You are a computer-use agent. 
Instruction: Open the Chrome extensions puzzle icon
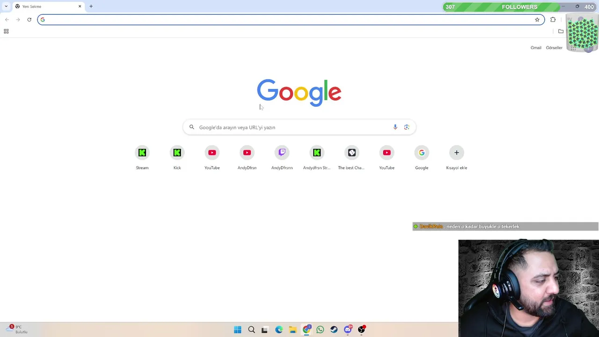[553, 20]
